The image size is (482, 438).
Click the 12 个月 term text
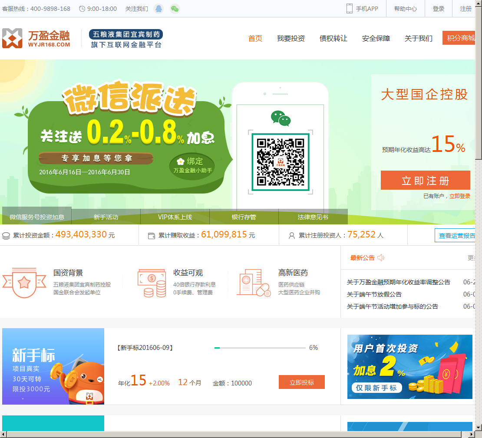coord(190,382)
